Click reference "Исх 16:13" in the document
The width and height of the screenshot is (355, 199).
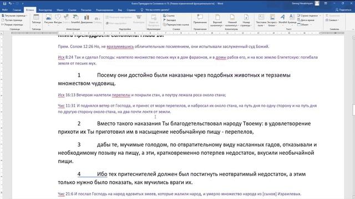tap(67, 95)
